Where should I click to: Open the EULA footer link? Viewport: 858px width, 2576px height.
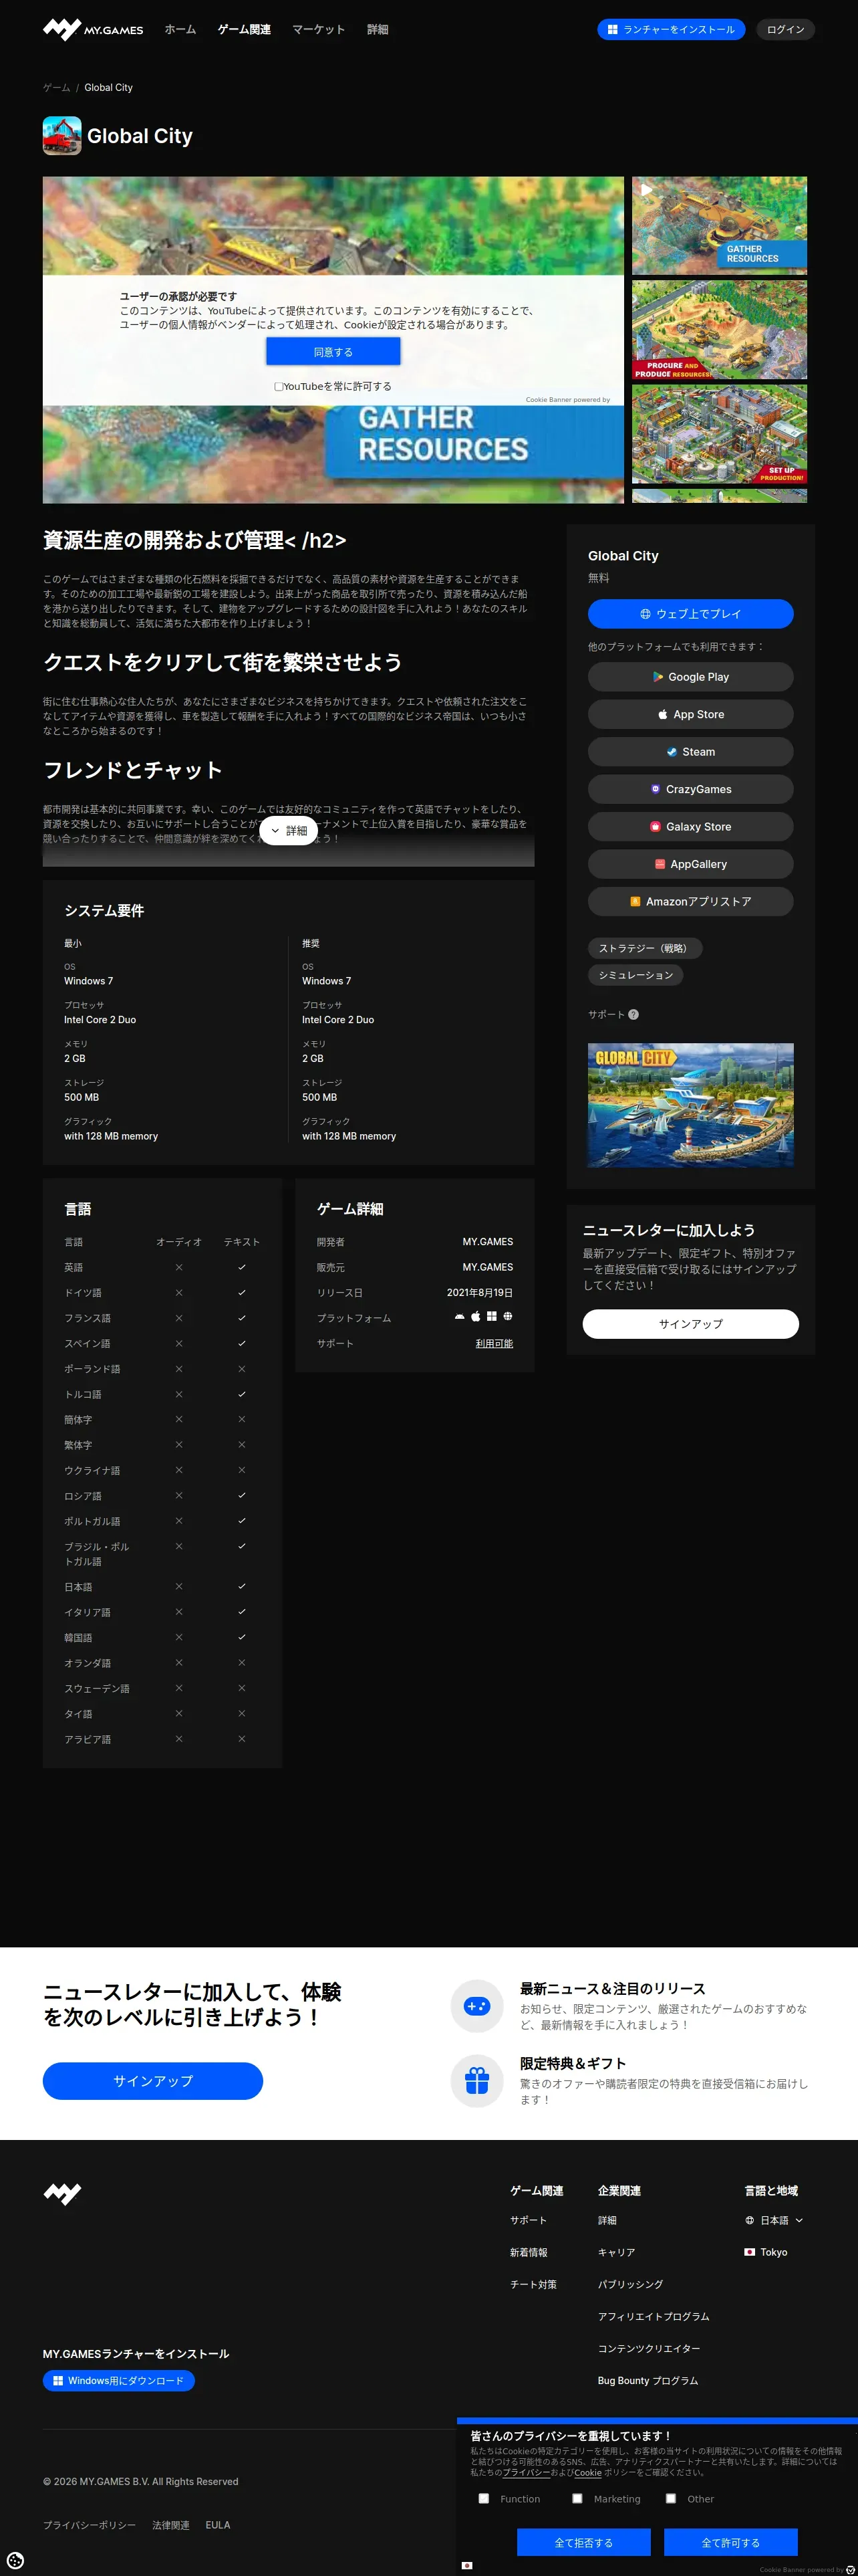tap(218, 2525)
